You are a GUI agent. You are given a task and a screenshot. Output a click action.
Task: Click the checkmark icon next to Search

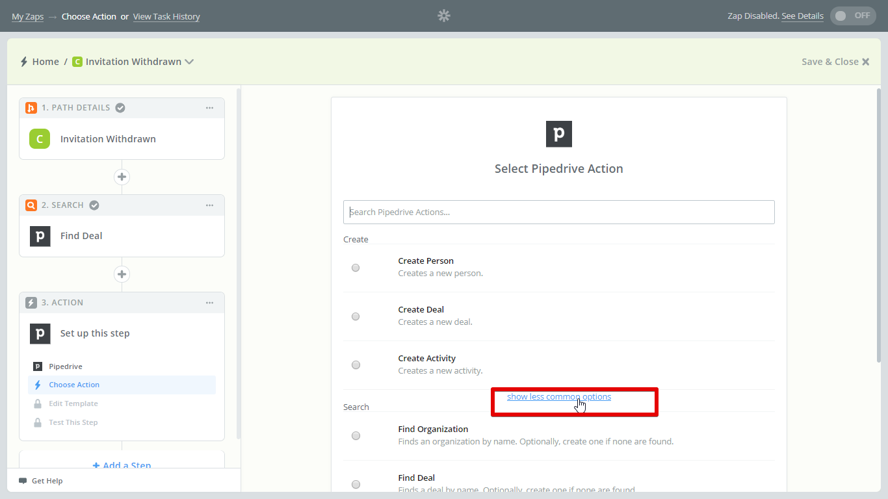(x=94, y=205)
